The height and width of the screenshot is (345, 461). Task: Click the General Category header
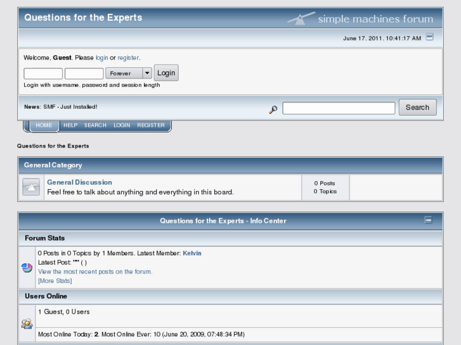(x=53, y=165)
